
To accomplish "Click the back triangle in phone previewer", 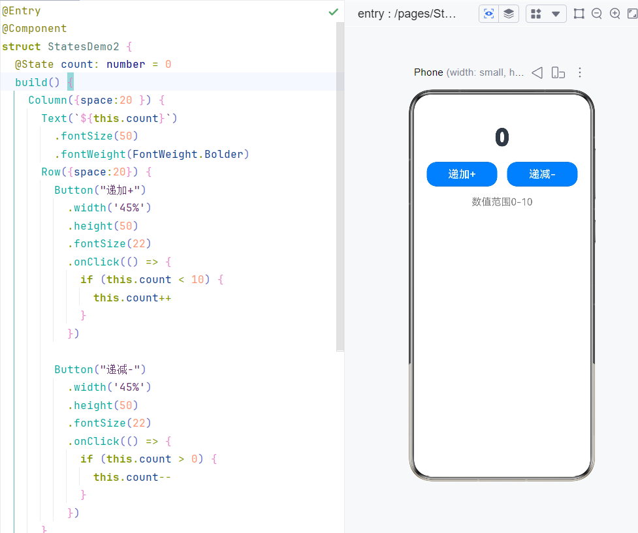I will (537, 73).
